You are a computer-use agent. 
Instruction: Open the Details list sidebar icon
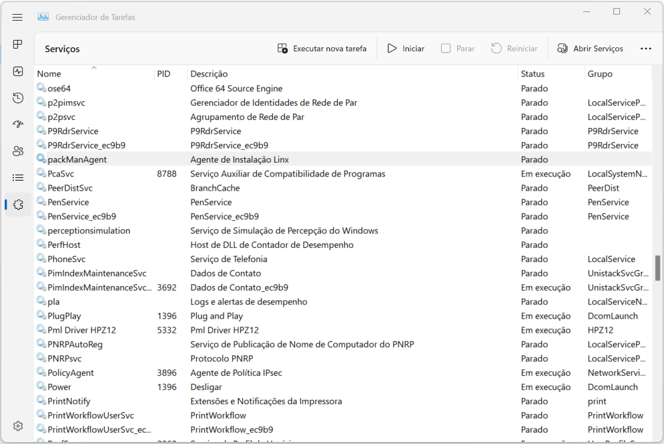(x=18, y=178)
